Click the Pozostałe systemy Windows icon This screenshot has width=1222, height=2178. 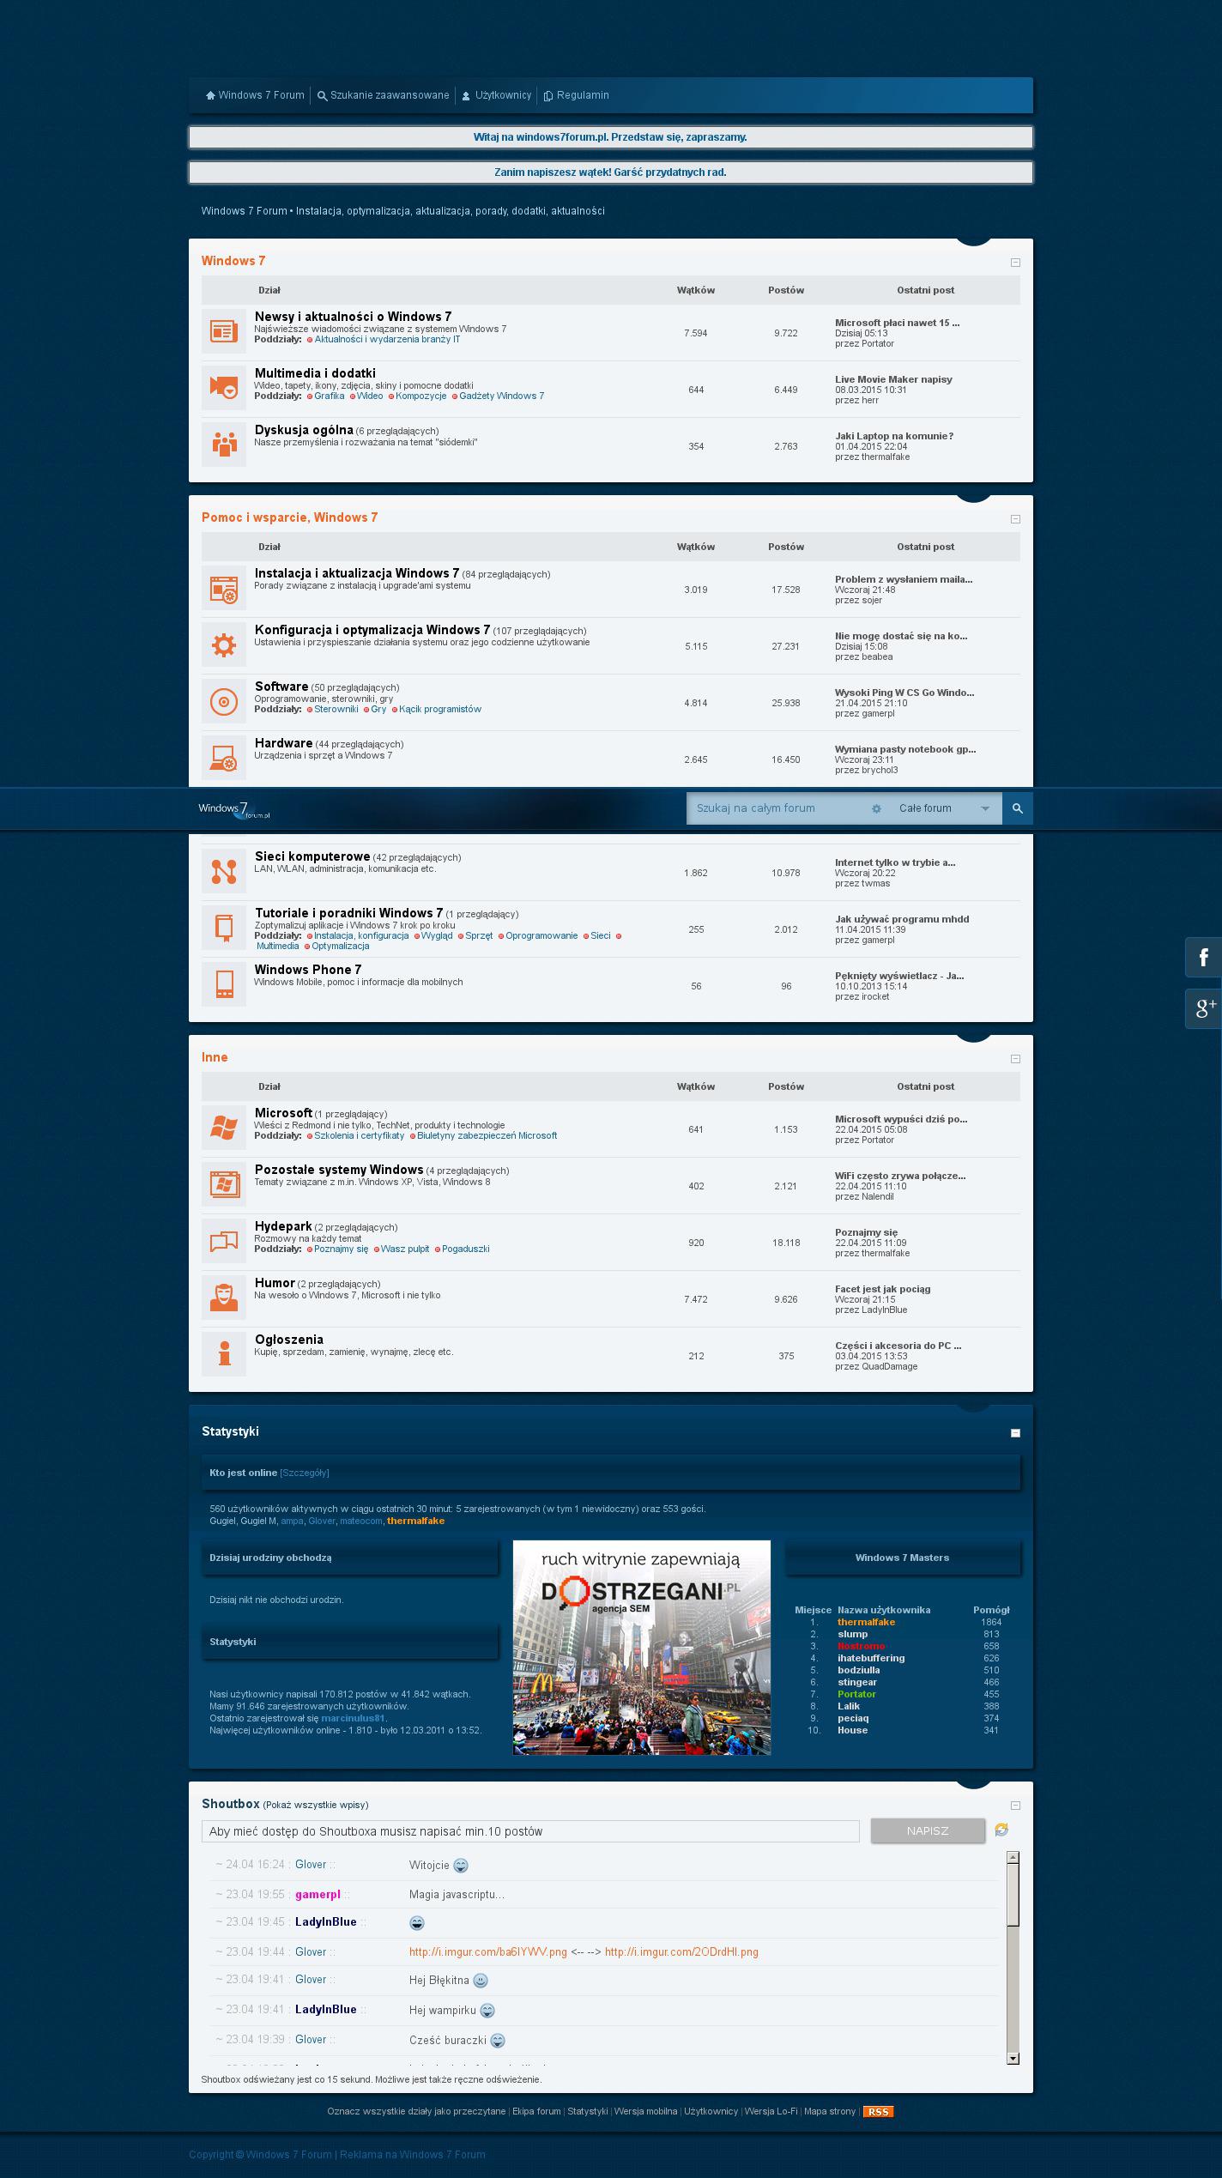(x=224, y=1184)
